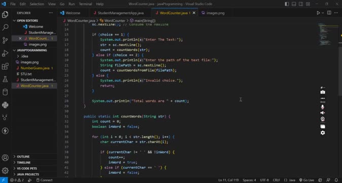
Task: Open the Terminal menu
Action: coord(85,4)
